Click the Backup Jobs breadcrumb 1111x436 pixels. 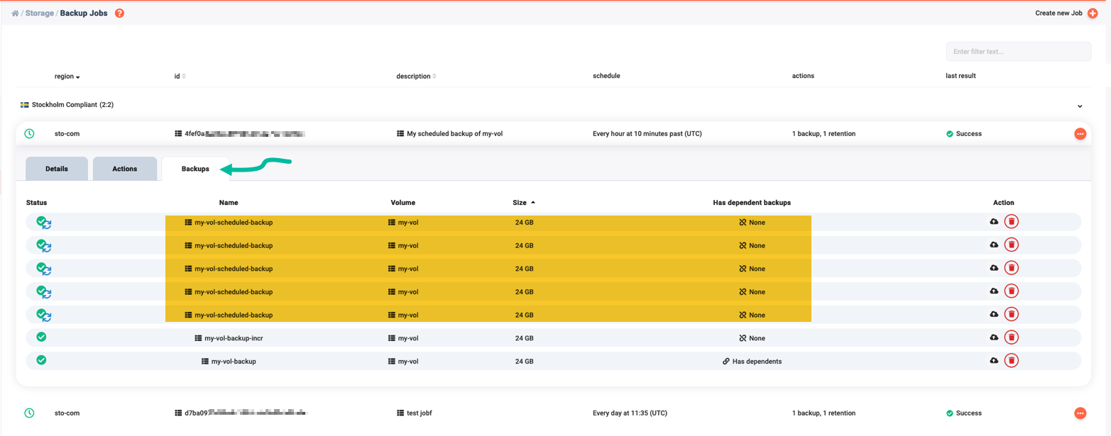pyautogui.click(x=84, y=13)
